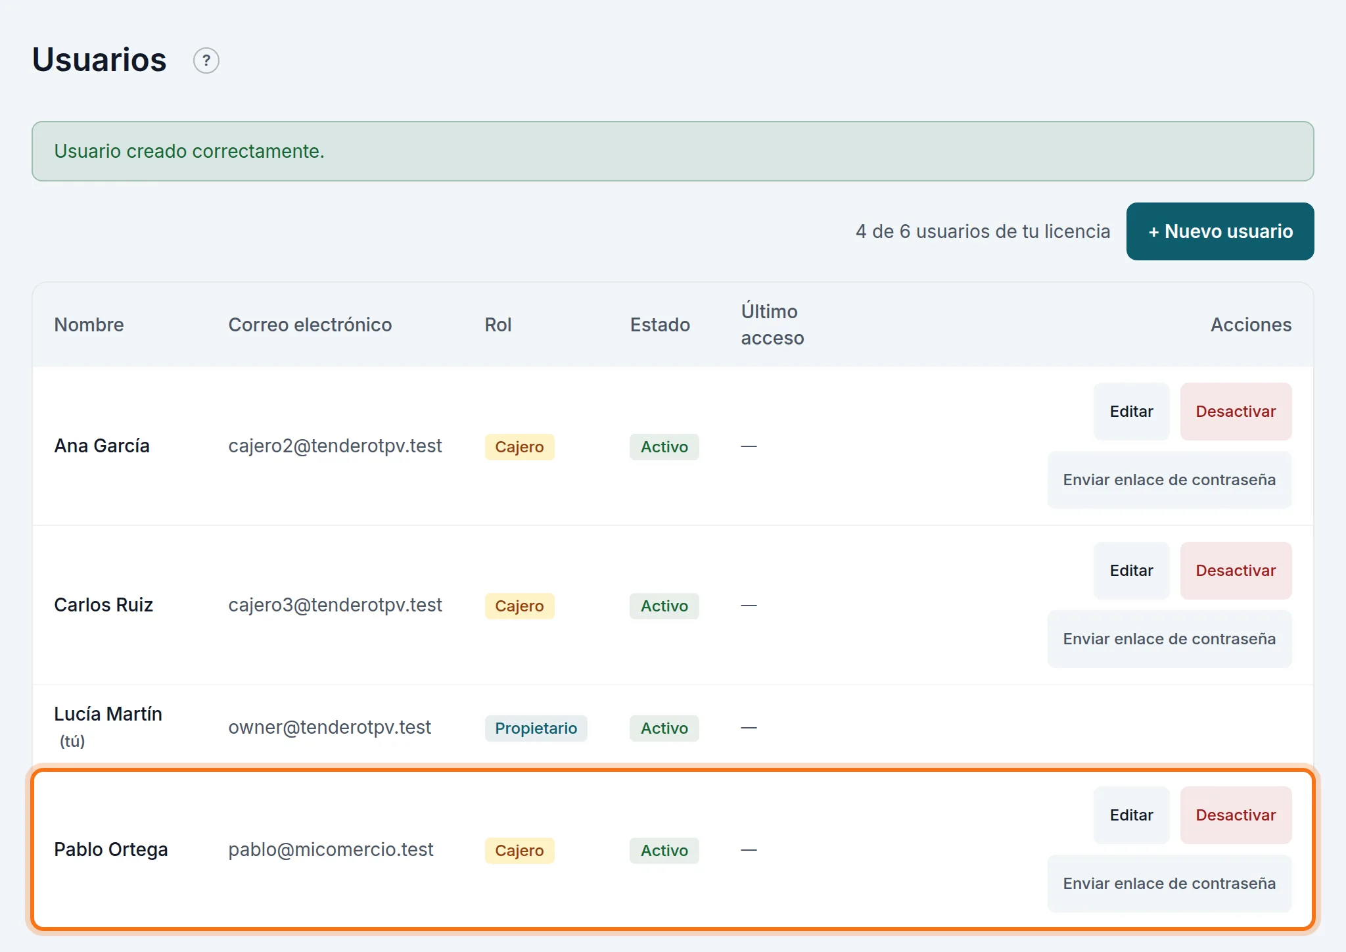The height and width of the screenshot is (952, 1346).
Task: Click Desactivar for Pablo Ortega
Action: click(x=1236, y=815)
